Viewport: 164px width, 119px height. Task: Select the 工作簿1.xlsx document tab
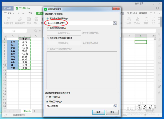pos(24,8)
